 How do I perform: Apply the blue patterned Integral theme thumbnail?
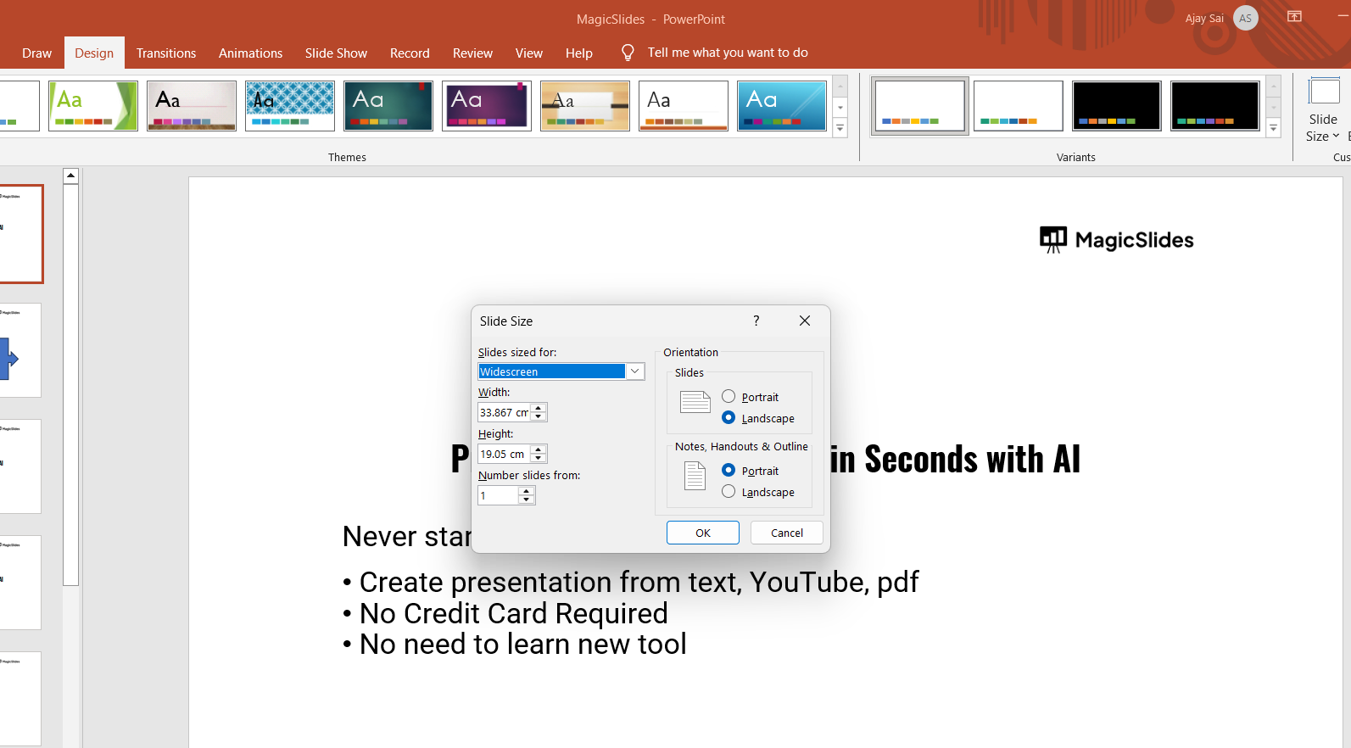tap(290, 106)
